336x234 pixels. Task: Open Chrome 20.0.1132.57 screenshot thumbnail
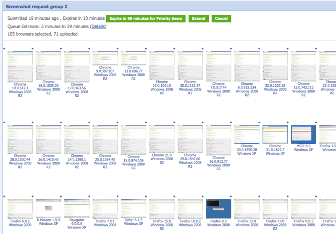point(190,65)
